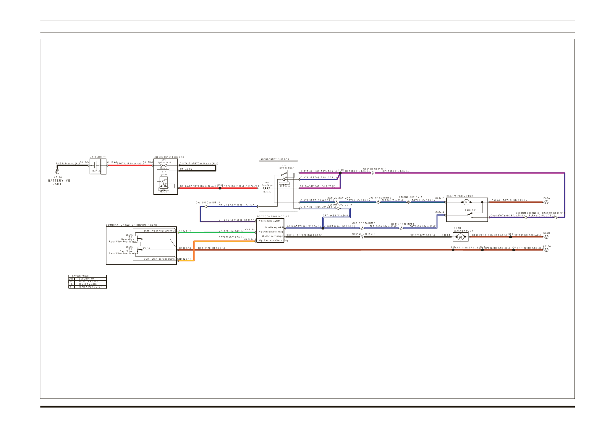Click the PARK SW switch contact

[470, 214]
